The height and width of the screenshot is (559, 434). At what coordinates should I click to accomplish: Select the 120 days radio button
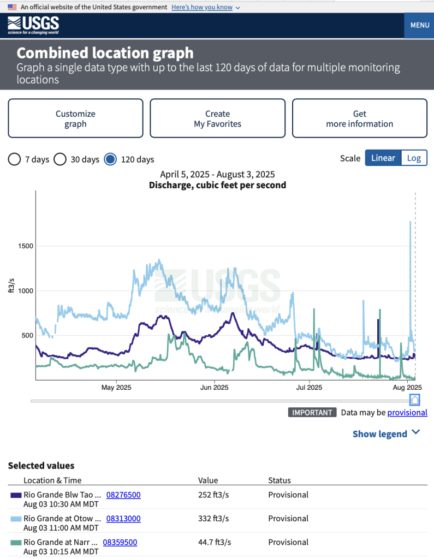pyautogui.click(x=110, y=159)
